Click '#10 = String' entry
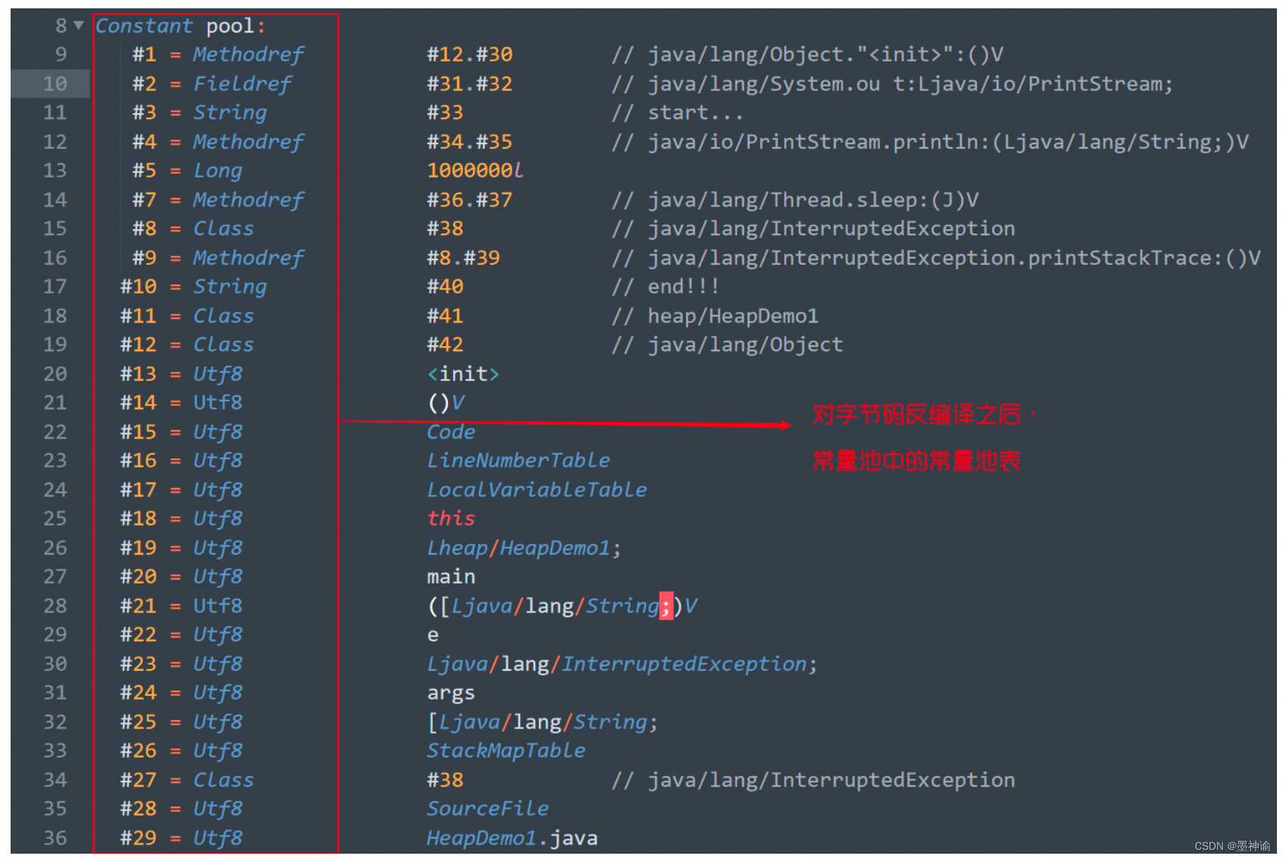The height and width of the screenshot is (859, 1283). click(194, 286)
